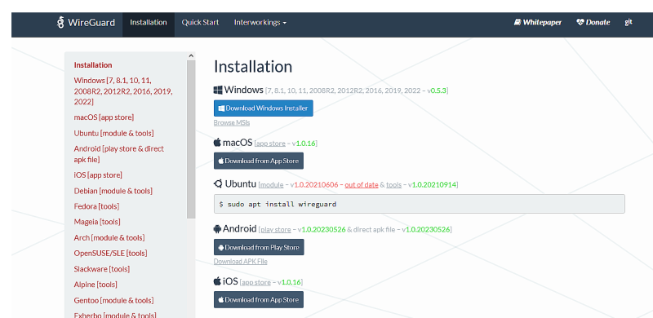Select Fedora [tools] in sidebar

coord(96,206)
